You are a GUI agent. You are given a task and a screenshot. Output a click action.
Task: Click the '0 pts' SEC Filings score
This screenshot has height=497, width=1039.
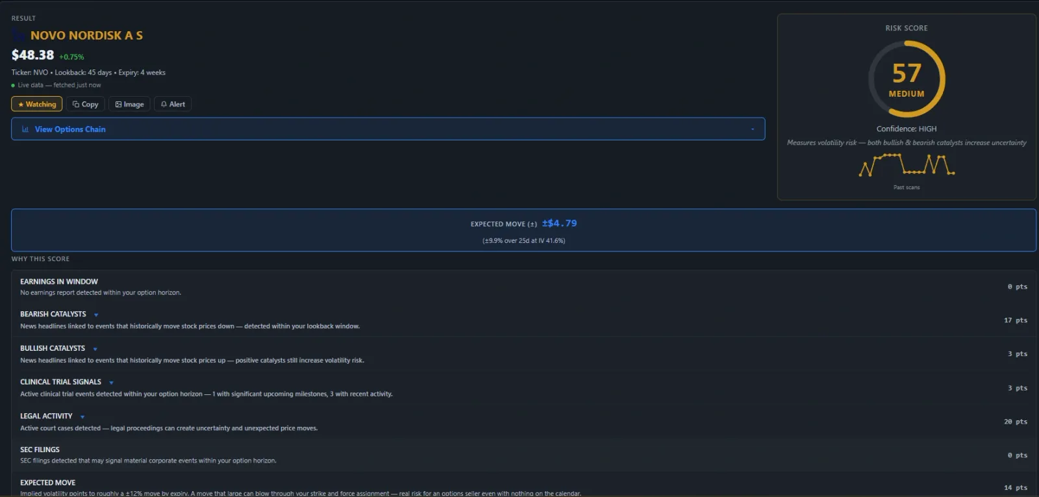click(x=1018, y=455)
